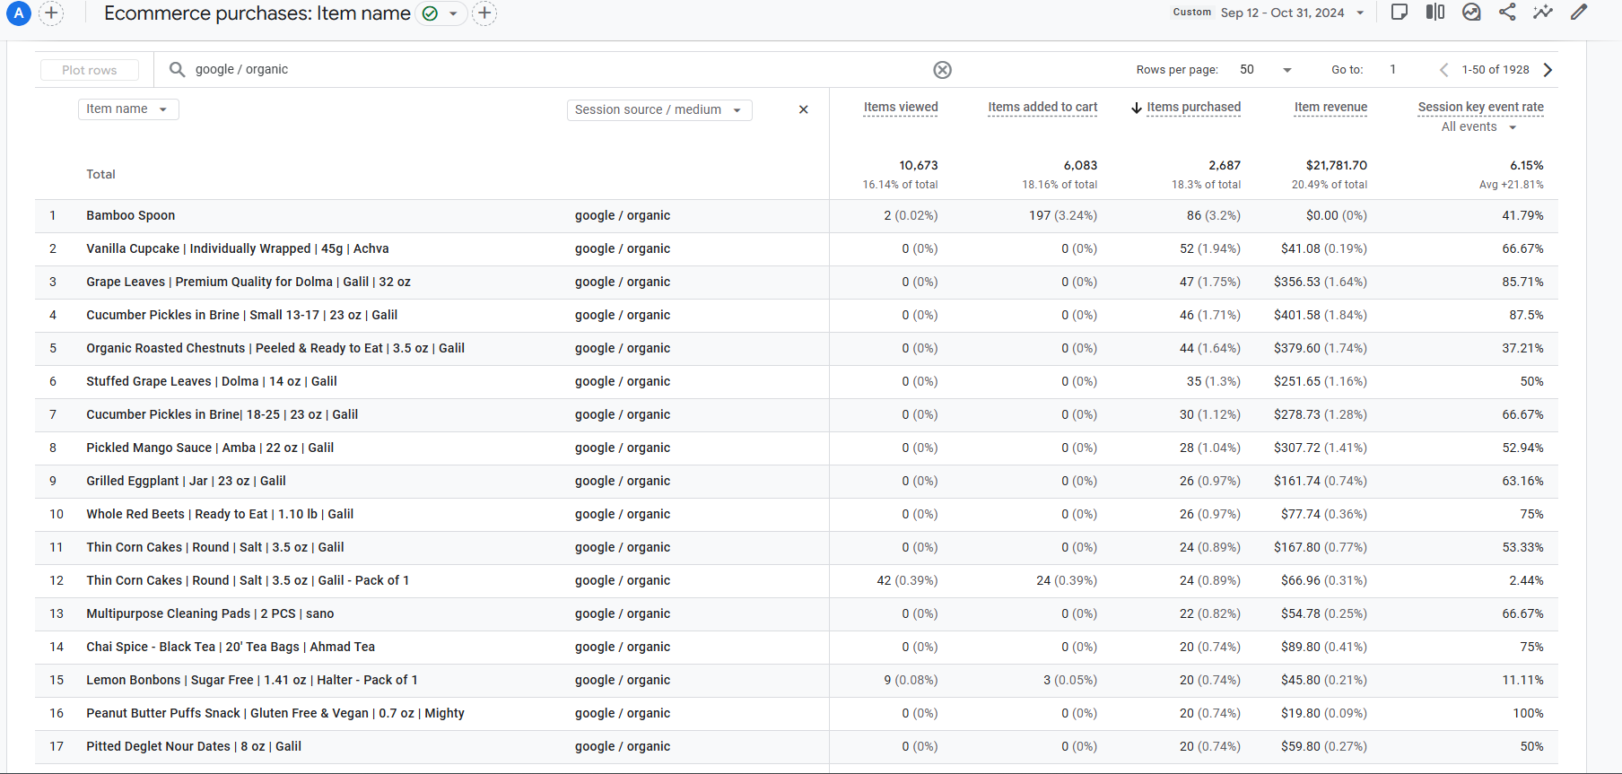
Task: Click the '$401.58 (1.84%)' revenue cell
Action: click(1321, 316)
